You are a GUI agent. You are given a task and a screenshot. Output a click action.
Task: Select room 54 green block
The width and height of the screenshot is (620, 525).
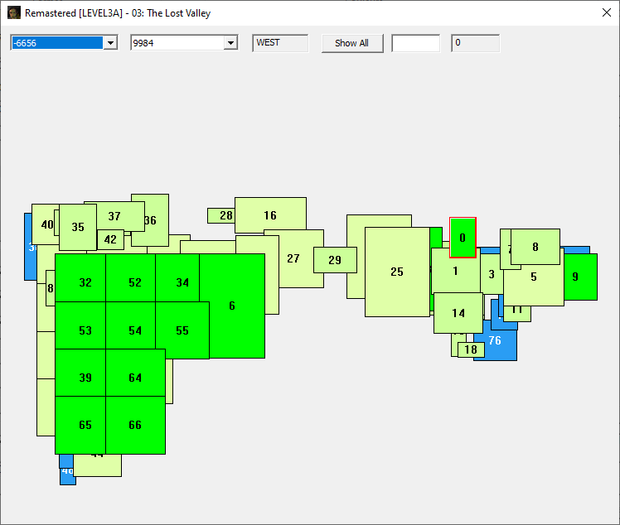131,325
